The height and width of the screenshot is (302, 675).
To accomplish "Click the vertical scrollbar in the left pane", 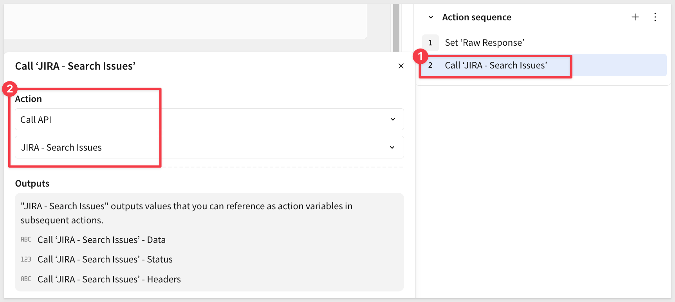I will [396, 27].
